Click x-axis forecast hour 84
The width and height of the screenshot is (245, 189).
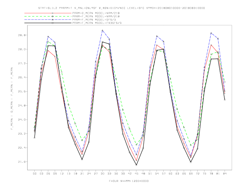click(225, 174)
